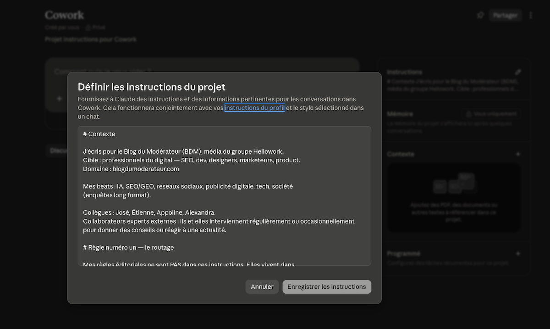Click the Vous uniquement memory visibility button

[x=491, y=114]
